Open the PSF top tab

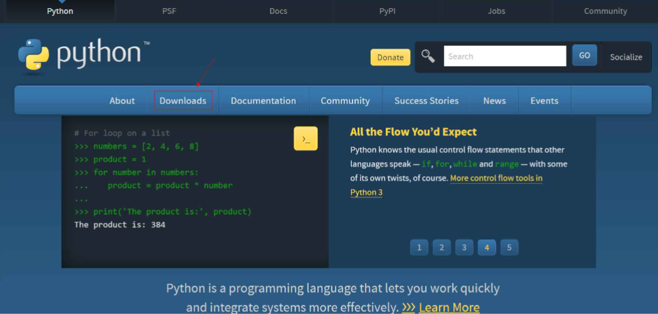point(169,11)
